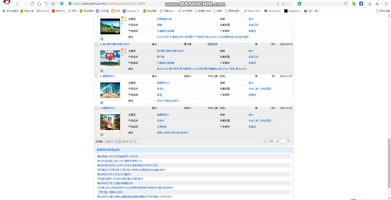Click the page vertical scrollbar thumb
Viewport: 391px width, 200px height.
pyautogui.click(x=389, y=163)
